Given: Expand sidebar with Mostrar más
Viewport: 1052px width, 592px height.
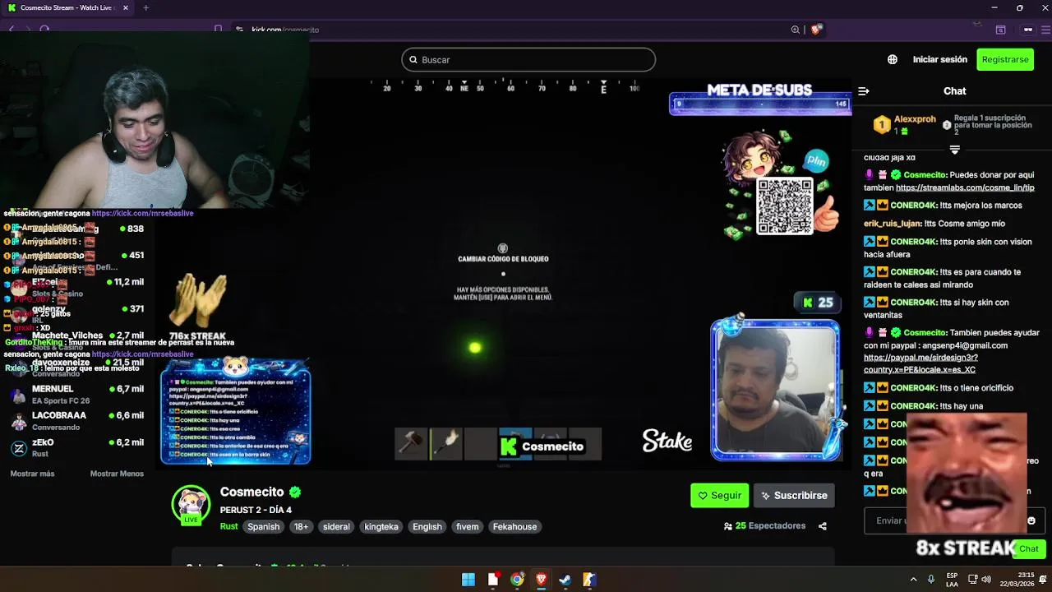Looking at the screenshot, I should [32, 474].
